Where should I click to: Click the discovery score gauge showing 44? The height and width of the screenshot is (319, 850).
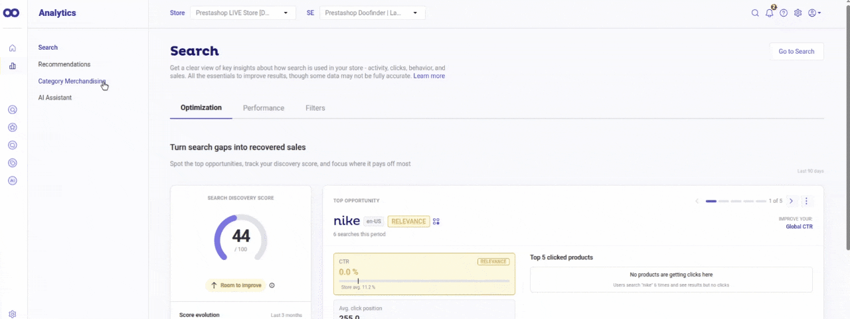pyautogui.click(x=240, y=238)
